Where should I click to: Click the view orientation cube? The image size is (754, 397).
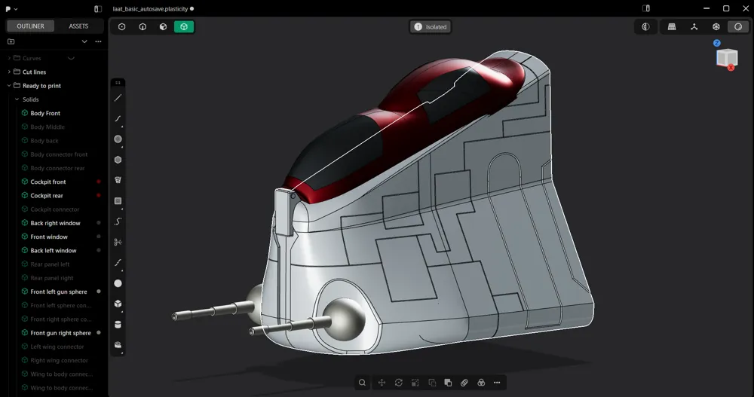[727, 58]
